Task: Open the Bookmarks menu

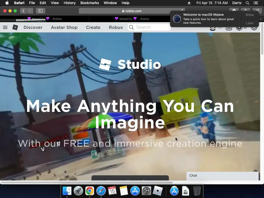Action: tap(89, 3)
